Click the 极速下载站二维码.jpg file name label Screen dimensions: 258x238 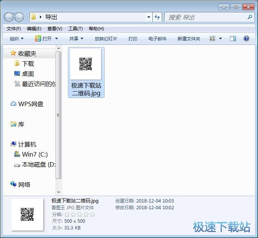click(86, 89)
